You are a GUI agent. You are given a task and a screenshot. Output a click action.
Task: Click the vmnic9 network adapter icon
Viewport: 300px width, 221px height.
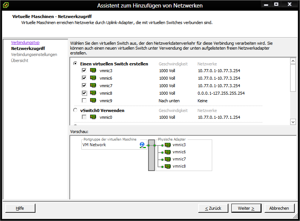(x=93, y=100)
